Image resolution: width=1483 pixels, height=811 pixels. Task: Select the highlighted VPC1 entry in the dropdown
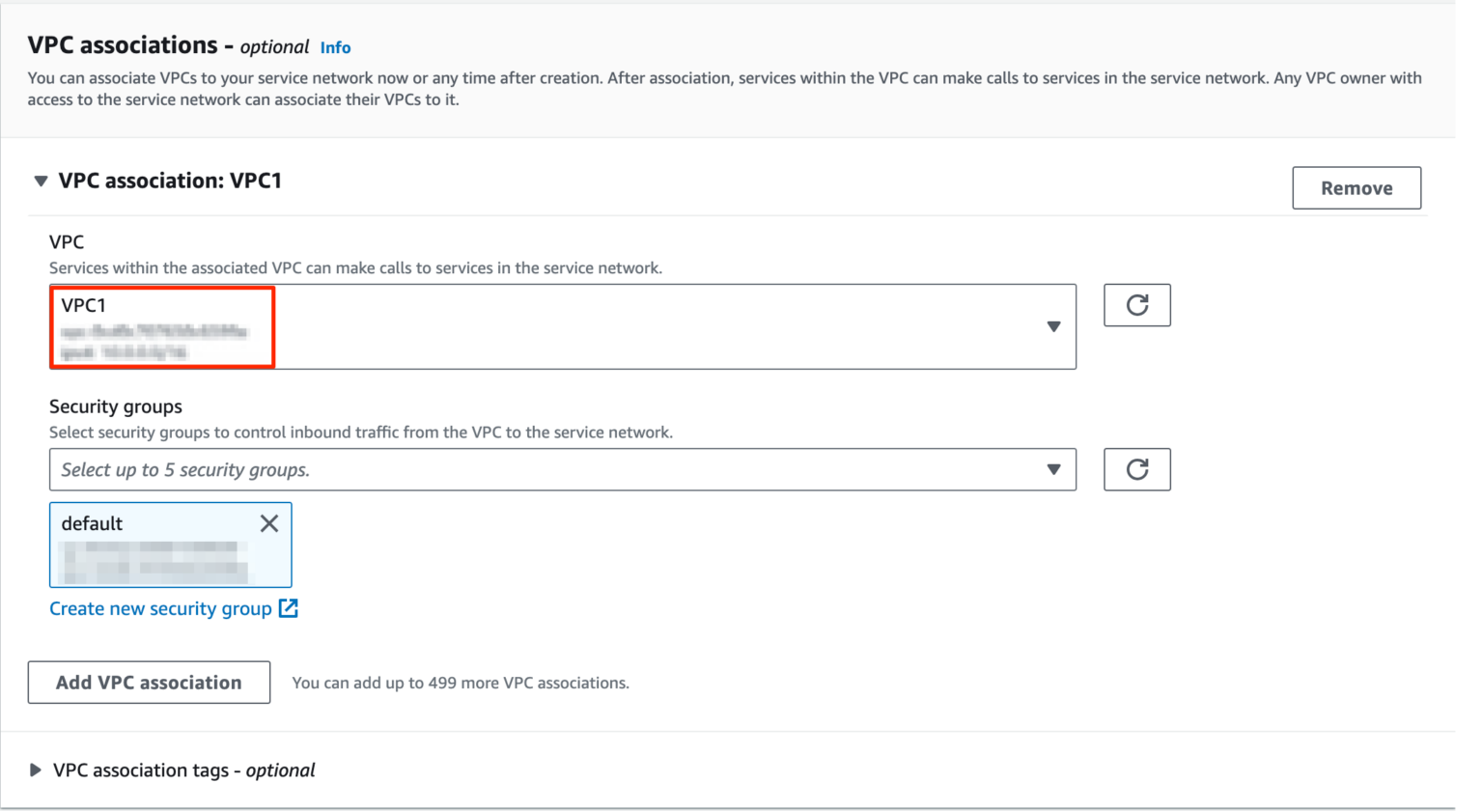(161, 326)
